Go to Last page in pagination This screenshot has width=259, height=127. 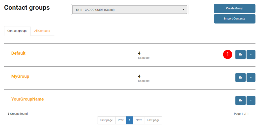point(153,120)
